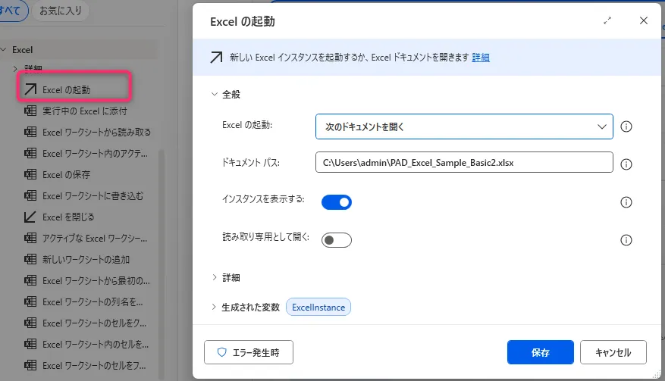Click info icon next to Excel の起動 dropdown

626,126
